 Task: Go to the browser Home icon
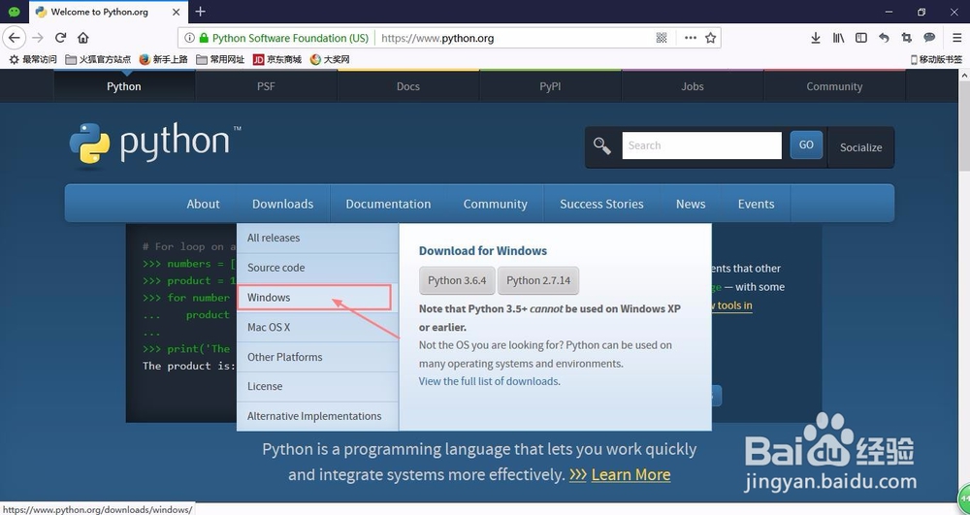click(x=82, y=38)
